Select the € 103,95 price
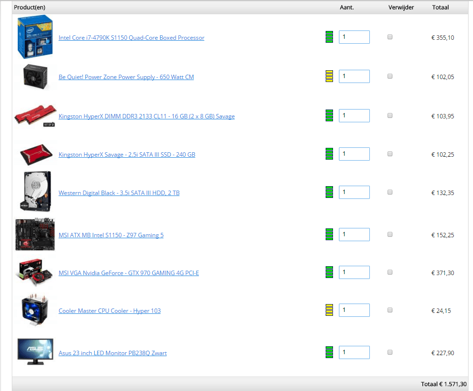Viewport: 473px width, 391px height. 443,116
